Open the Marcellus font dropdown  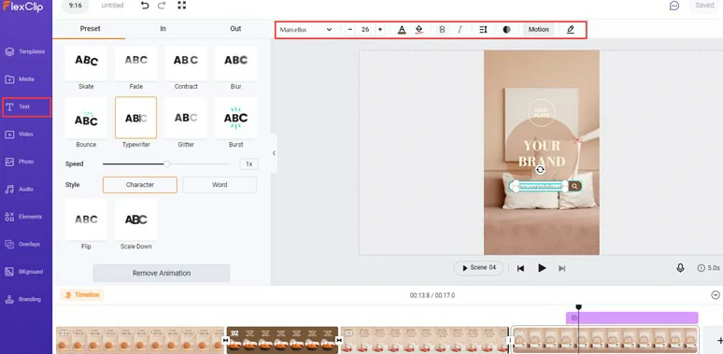tap(305, 30)
